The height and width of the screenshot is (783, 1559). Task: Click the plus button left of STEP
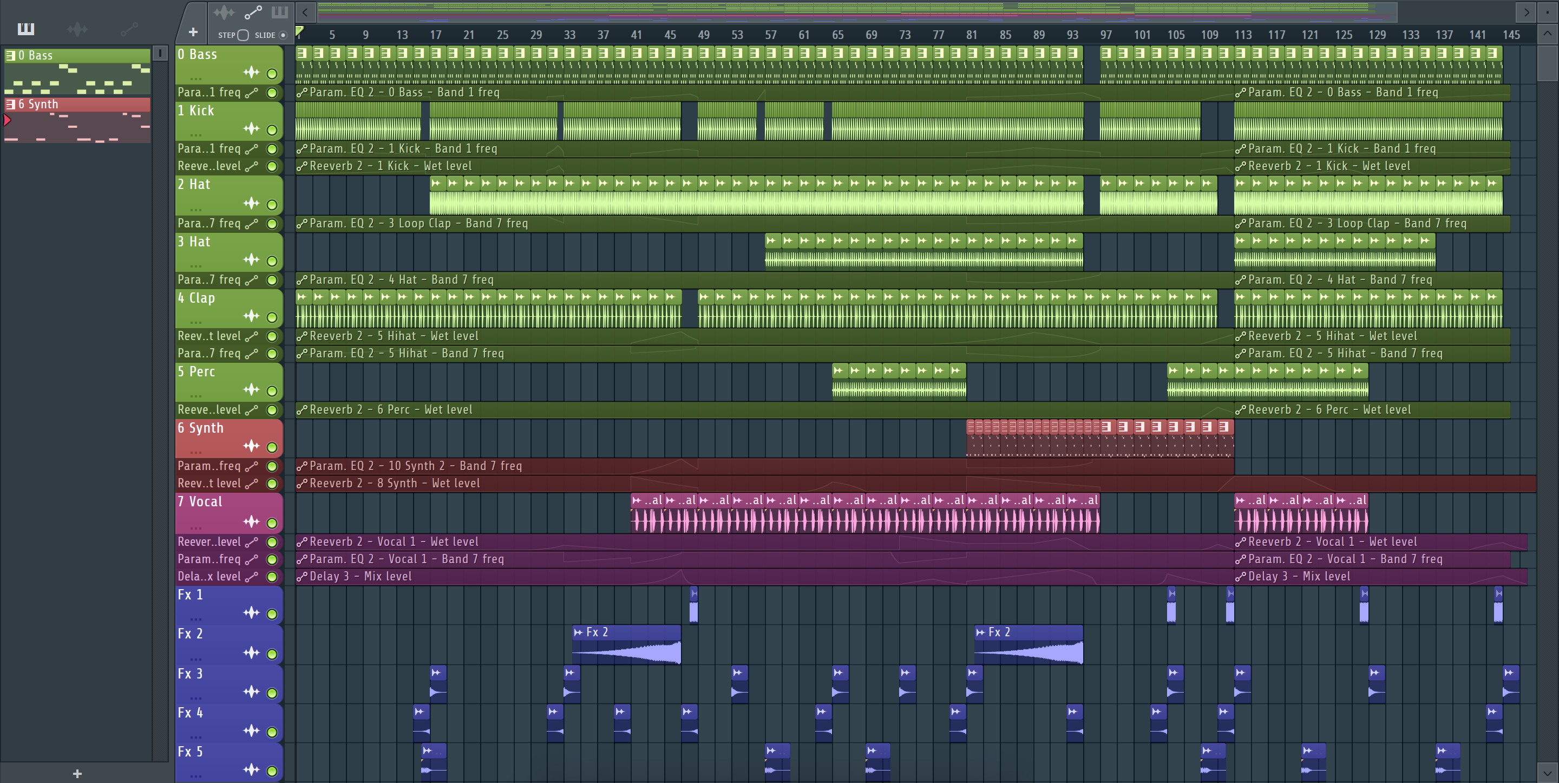pos(193,31)
